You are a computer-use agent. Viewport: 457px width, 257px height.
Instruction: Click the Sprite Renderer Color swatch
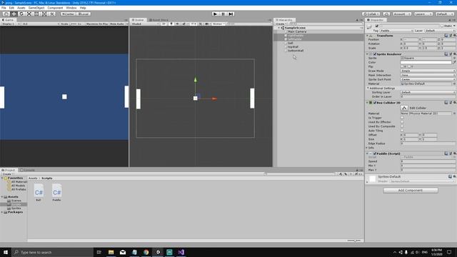click(426, 62)
